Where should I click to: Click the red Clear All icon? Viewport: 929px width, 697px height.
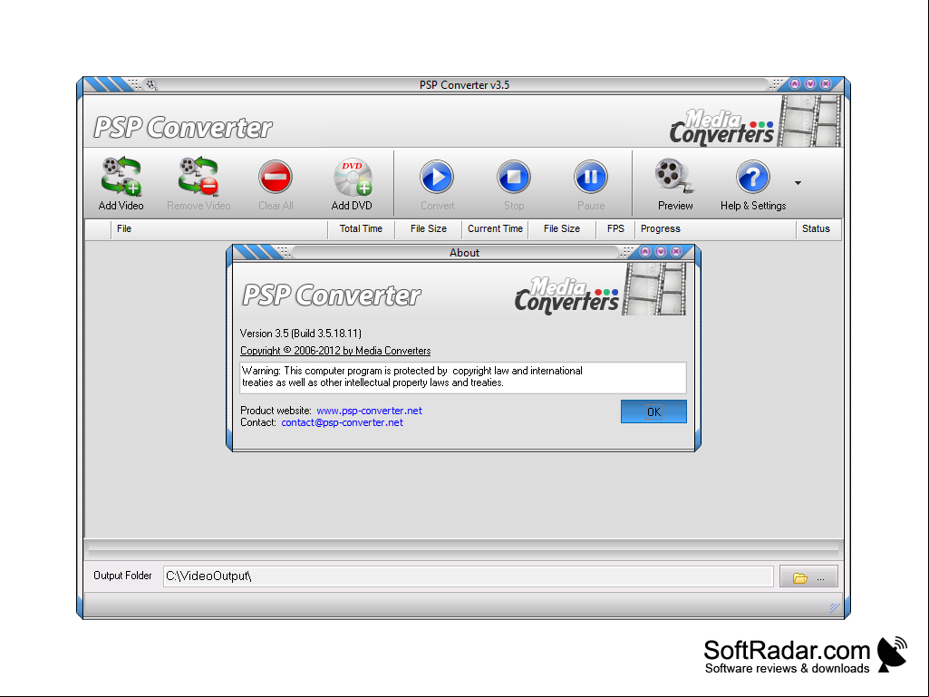(x=276, y=177)
